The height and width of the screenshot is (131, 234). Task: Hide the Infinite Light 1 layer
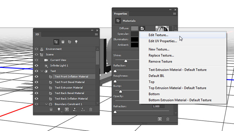click(x=36, y=66)
